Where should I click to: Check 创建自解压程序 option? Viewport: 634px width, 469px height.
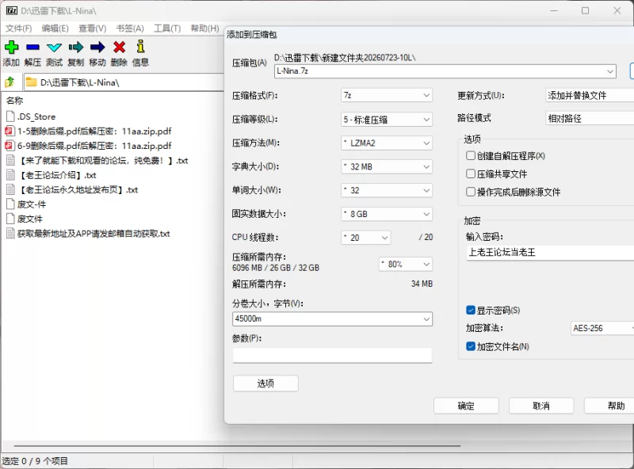click(x=470, y=155)
